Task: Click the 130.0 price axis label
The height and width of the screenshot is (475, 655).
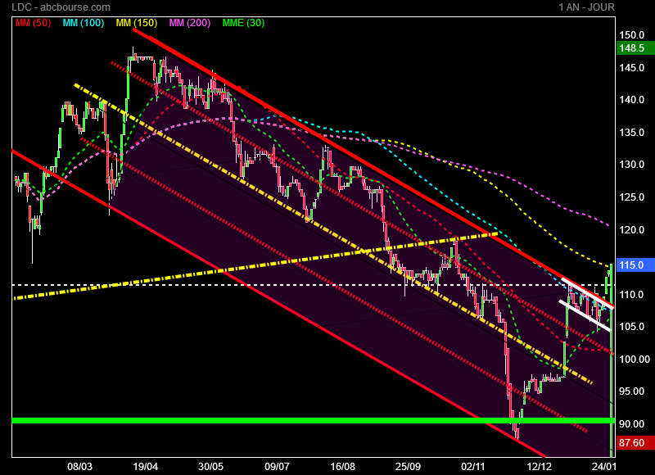Action: coord(631,165)
